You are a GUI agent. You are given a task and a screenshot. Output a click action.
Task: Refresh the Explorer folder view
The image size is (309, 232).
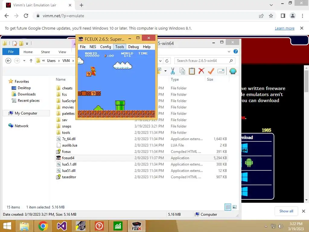(167, 61)
